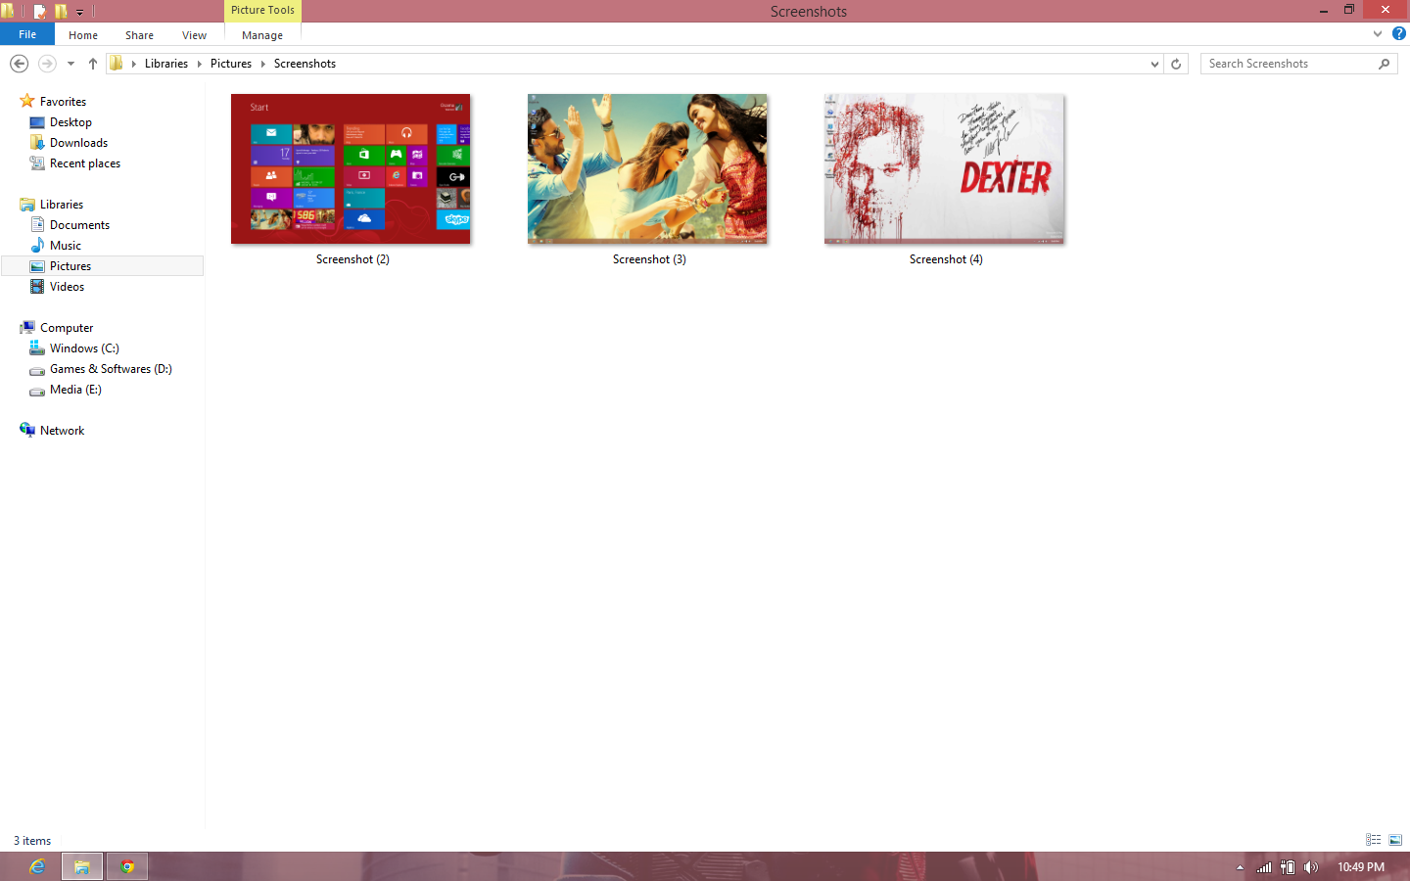Select the Screenshot (3) thumbnail
The height and width of the screenshot is (881, 1410).
pos(647,169)
